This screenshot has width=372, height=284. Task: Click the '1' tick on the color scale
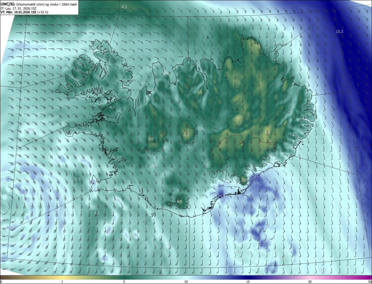(x=62, y=282)
